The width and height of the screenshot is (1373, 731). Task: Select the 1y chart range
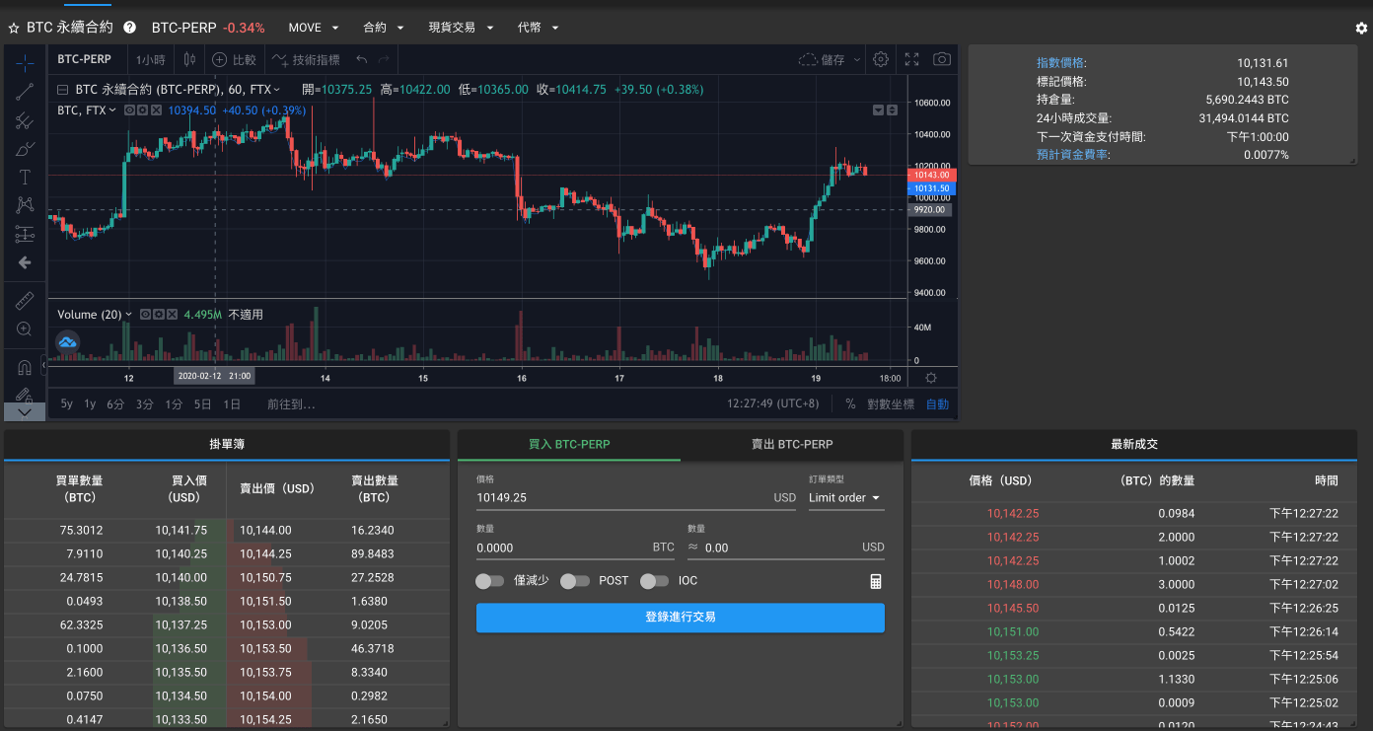pos(90,404)
